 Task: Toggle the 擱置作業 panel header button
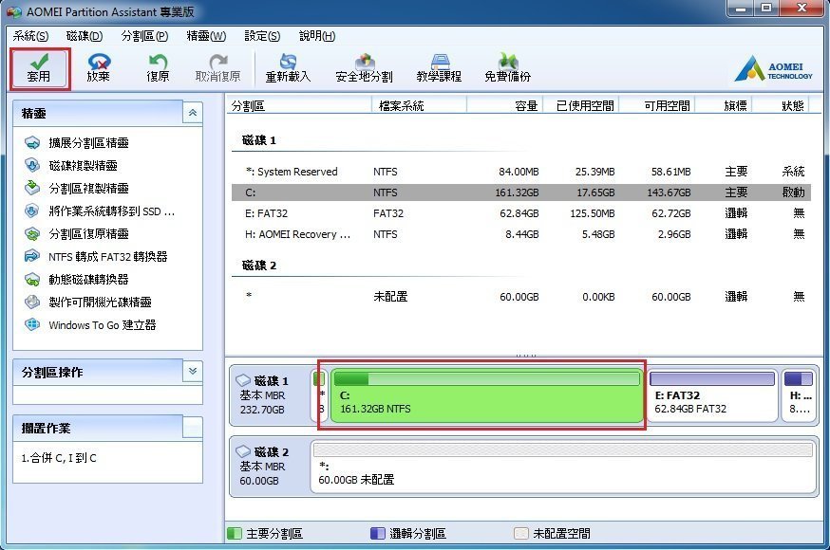[x=193, y=427]
